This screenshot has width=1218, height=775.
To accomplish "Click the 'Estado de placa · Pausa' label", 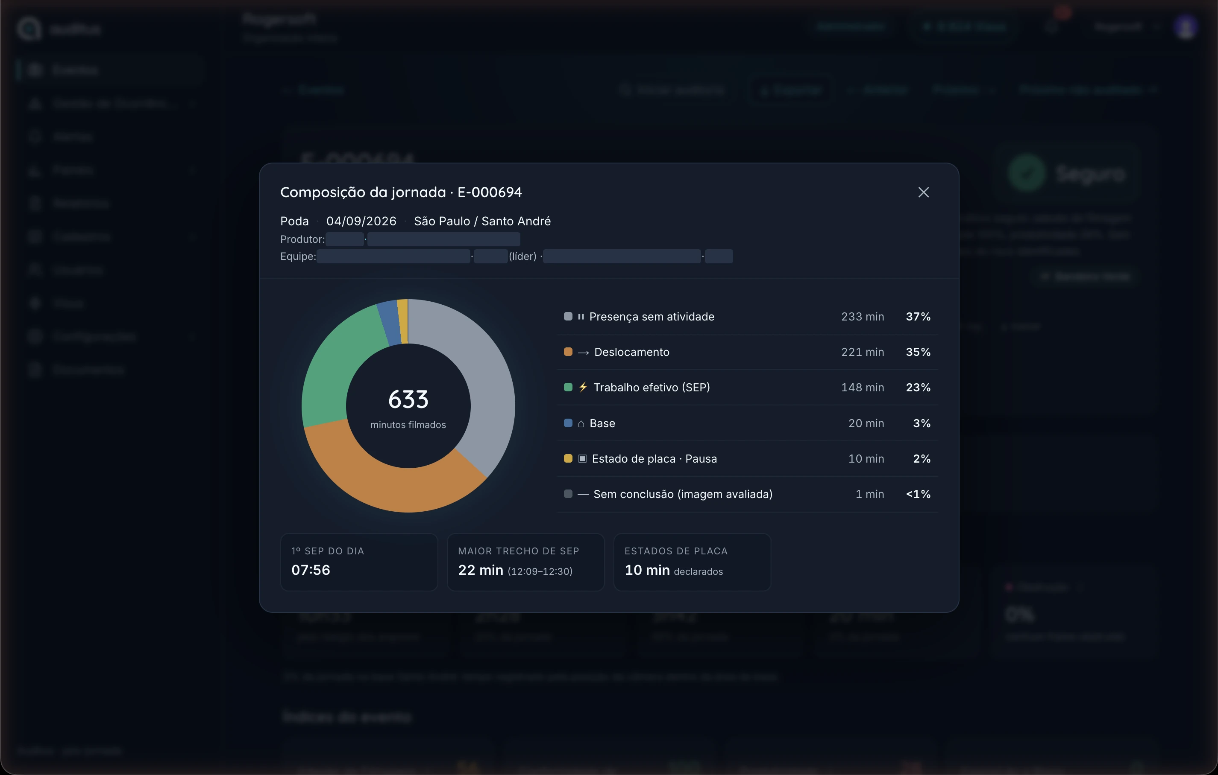I will coord(654,459).
